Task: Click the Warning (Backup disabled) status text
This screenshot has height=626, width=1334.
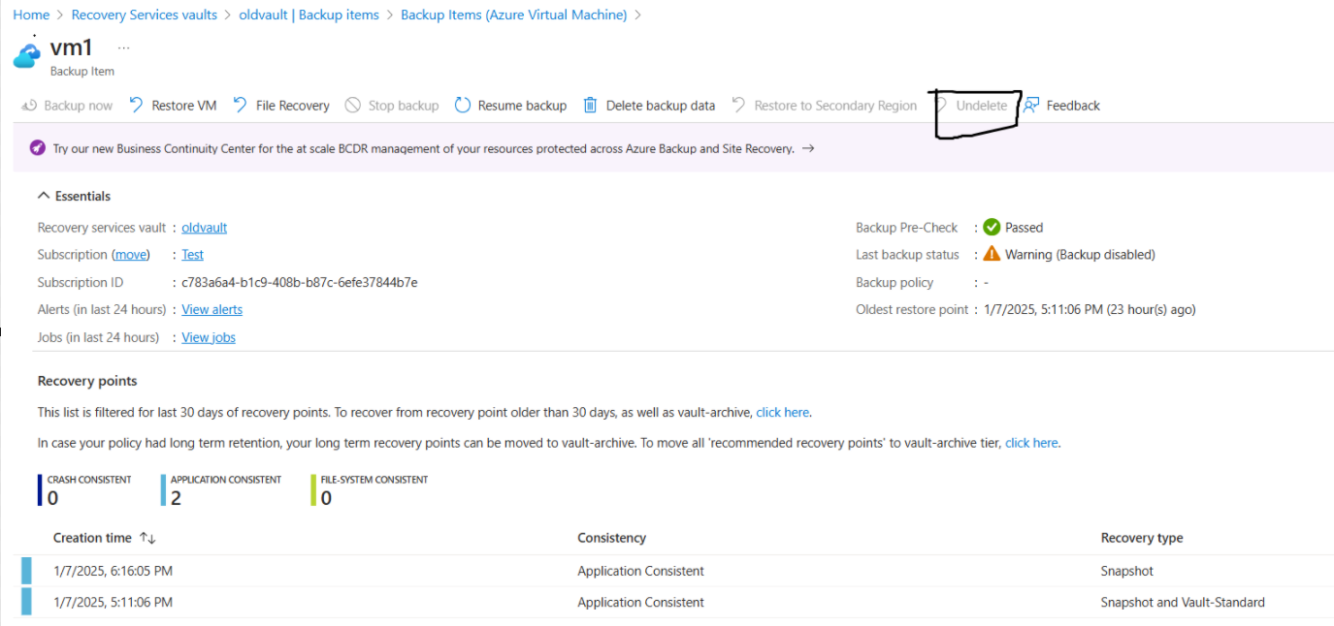Action: [x=1080, y=255]
